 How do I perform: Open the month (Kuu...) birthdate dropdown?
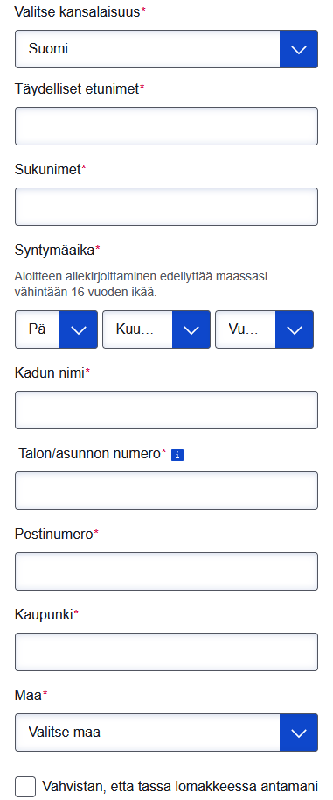coord(156,329)
